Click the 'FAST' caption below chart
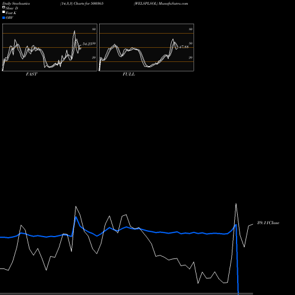The width and height of the screenshot is (295, 295). tap(31, 74)
